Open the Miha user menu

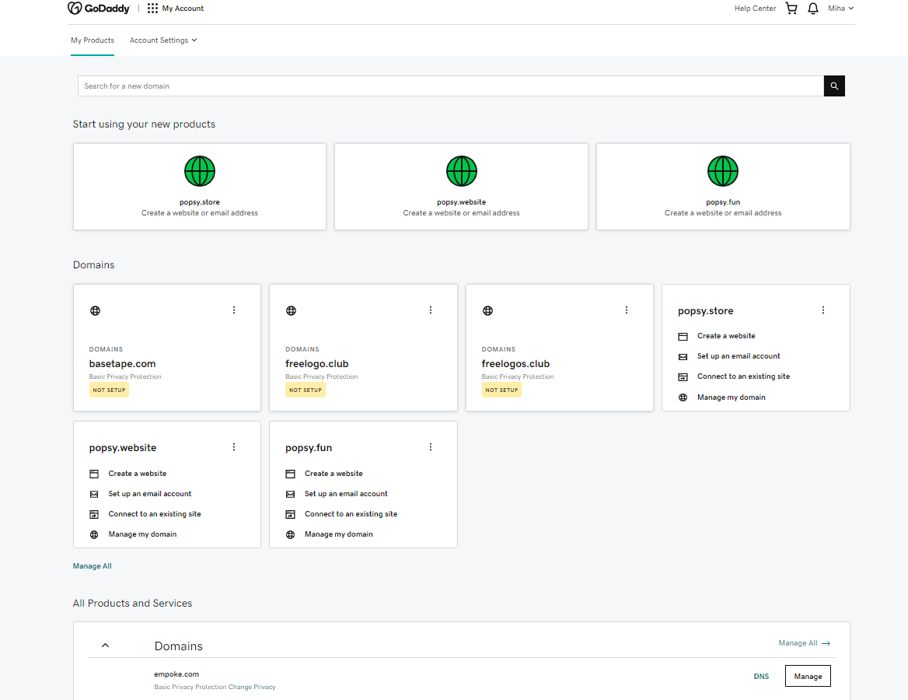click(x=840, y=9)
